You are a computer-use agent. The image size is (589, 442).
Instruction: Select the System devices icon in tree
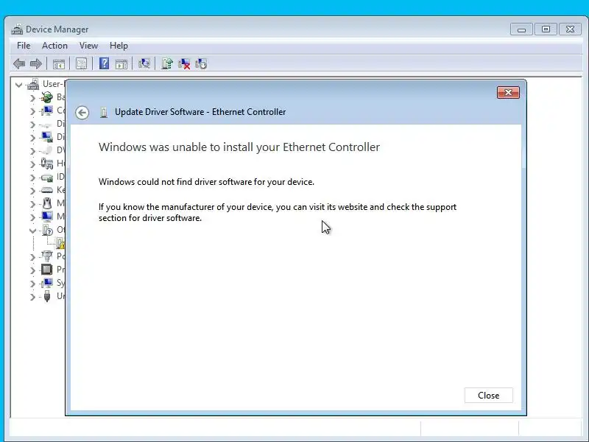tap(47, 283)
